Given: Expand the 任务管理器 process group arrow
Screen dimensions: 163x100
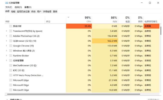Looking at the screenshot, I should [6, 60].
